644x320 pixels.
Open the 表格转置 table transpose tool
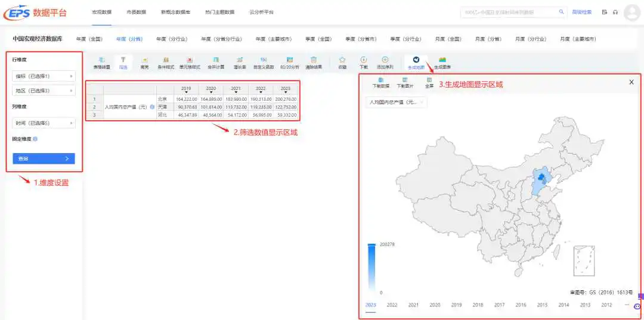(102, 63)
